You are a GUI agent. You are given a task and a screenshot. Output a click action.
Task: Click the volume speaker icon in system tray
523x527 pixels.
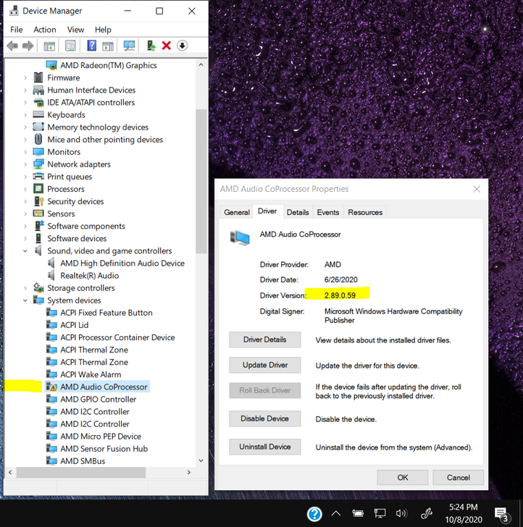402,514
